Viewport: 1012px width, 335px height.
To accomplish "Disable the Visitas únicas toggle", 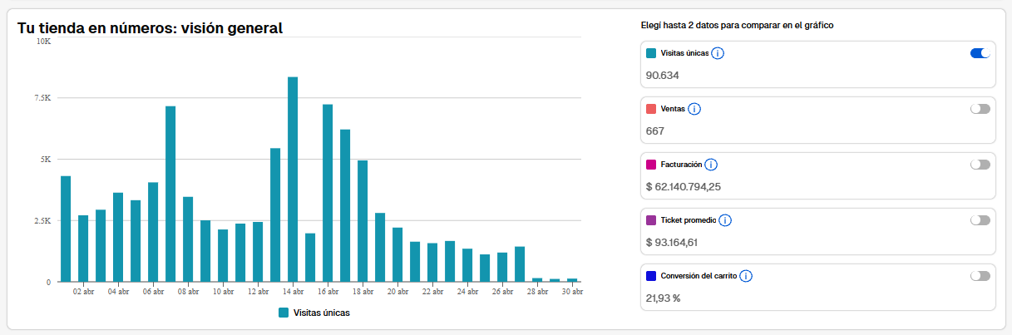I will click(x=980, y=53).
